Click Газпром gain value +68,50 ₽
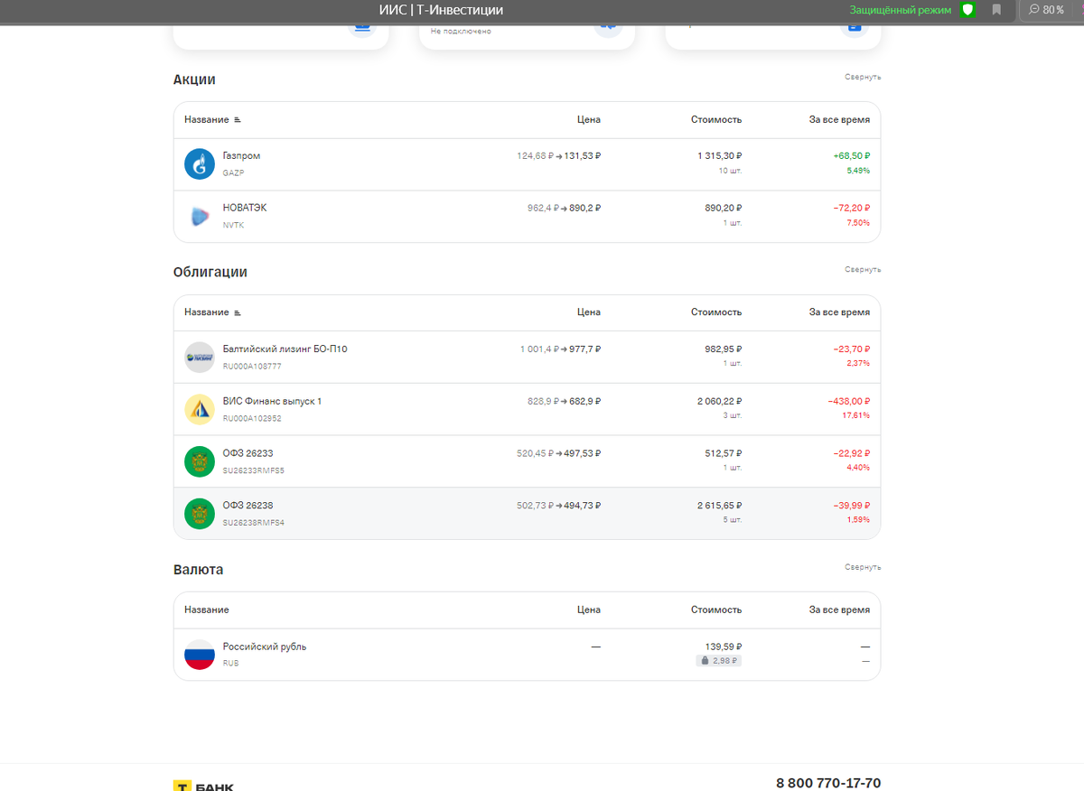 (x=852, y=155)
